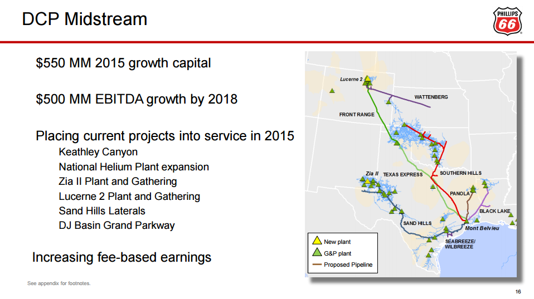Click the Zia II yellow plant marker
Viewport: 534px width, 299px height.
(x=368, y=181)
